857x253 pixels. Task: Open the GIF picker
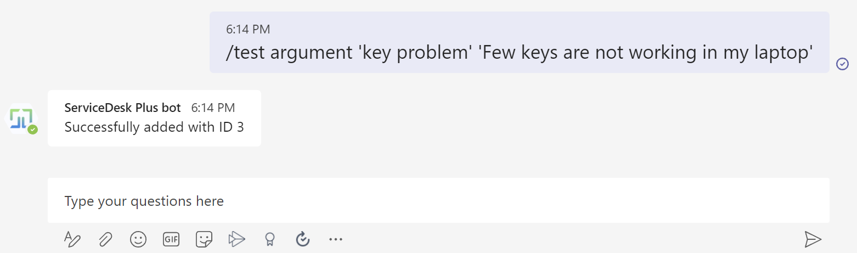click(171, 239)
